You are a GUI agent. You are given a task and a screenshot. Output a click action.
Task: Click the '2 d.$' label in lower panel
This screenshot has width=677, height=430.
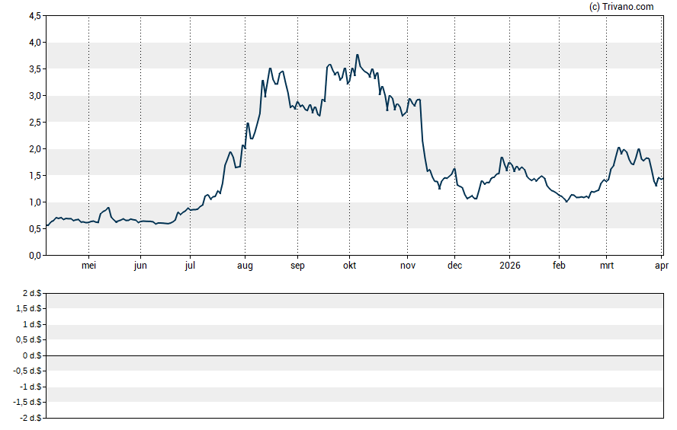[x=32, y=293]
